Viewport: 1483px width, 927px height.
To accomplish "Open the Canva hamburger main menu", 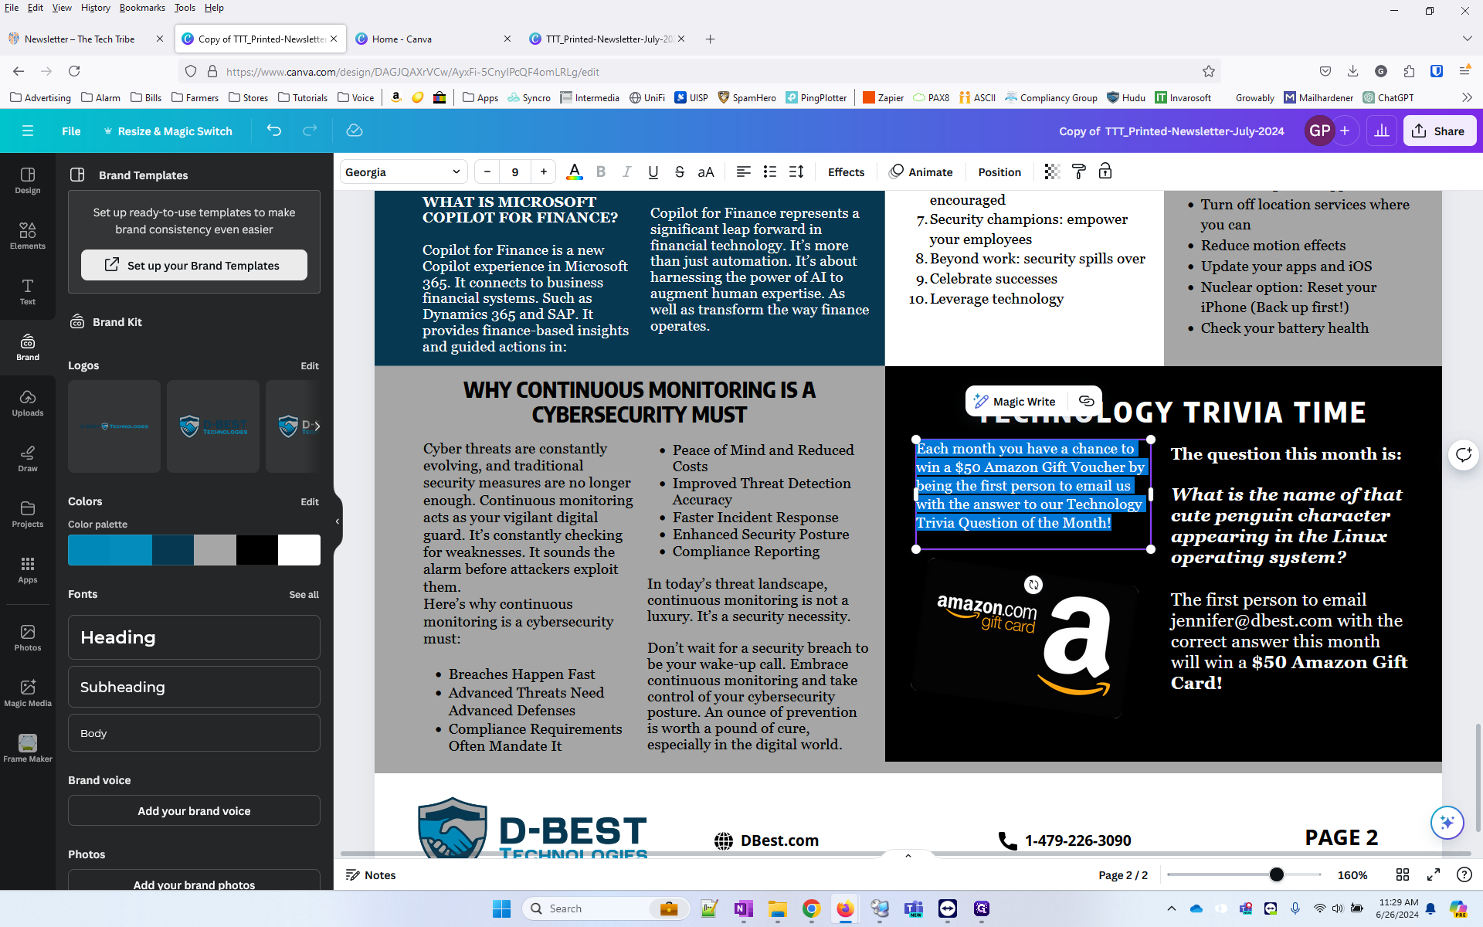I will point(28,131).
